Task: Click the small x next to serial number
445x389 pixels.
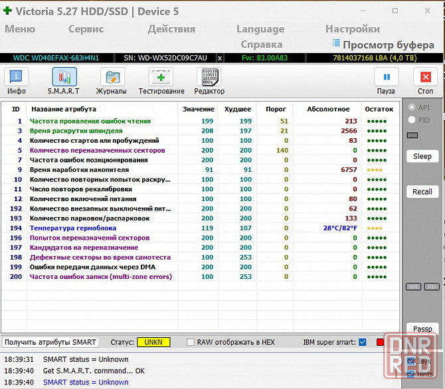Action: click(220, 58)
